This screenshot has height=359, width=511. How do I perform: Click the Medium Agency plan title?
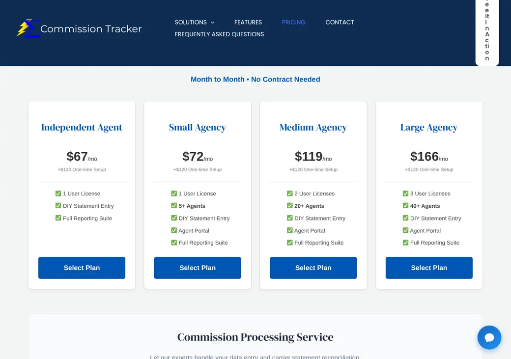tap(313, 127)
